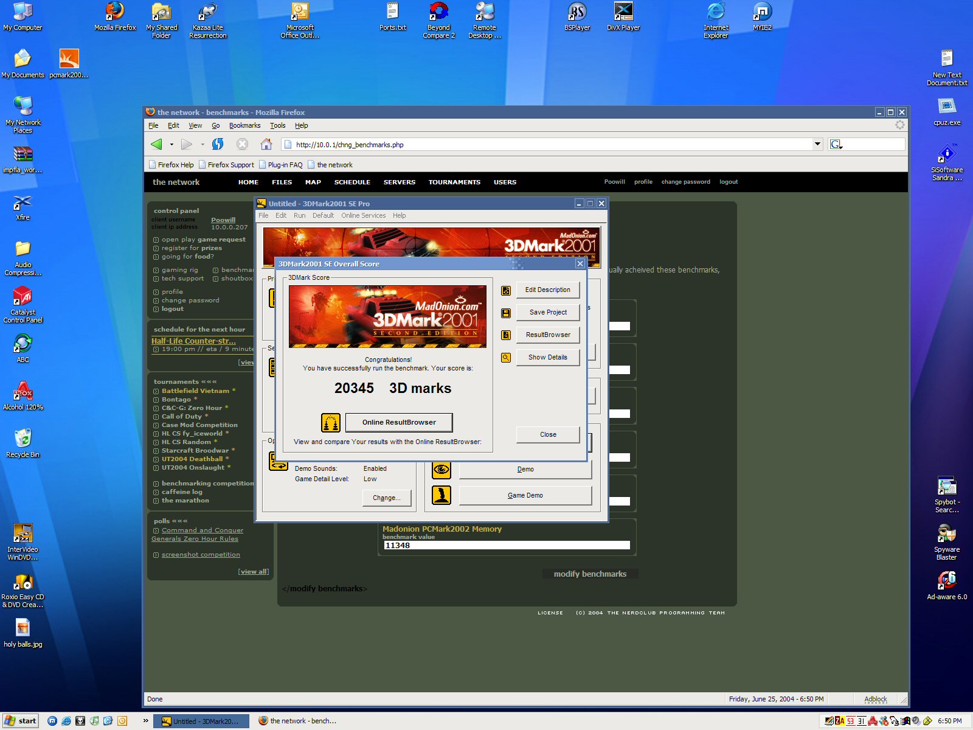Open BSPlayer desktop icon
Viewport: 973px width, 730px height.
577,17
